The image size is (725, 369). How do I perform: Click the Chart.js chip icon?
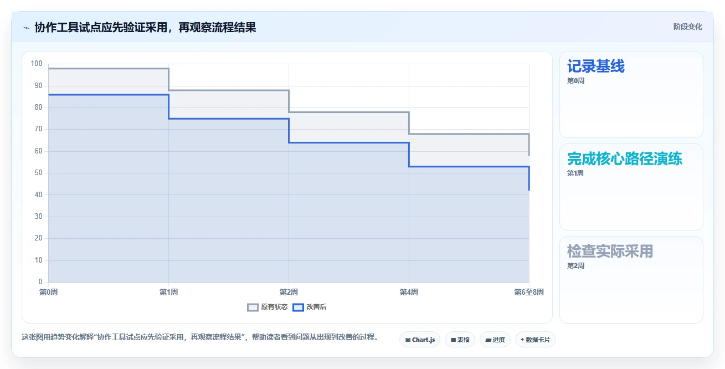click(x=408, y=340)
